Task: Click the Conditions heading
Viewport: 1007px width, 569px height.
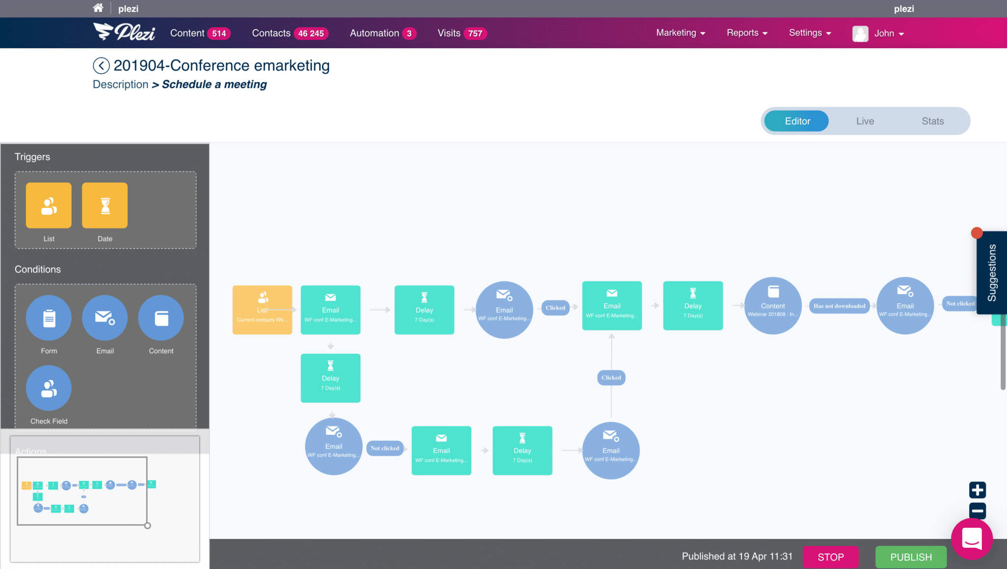Action: click(x=38, y=269)
